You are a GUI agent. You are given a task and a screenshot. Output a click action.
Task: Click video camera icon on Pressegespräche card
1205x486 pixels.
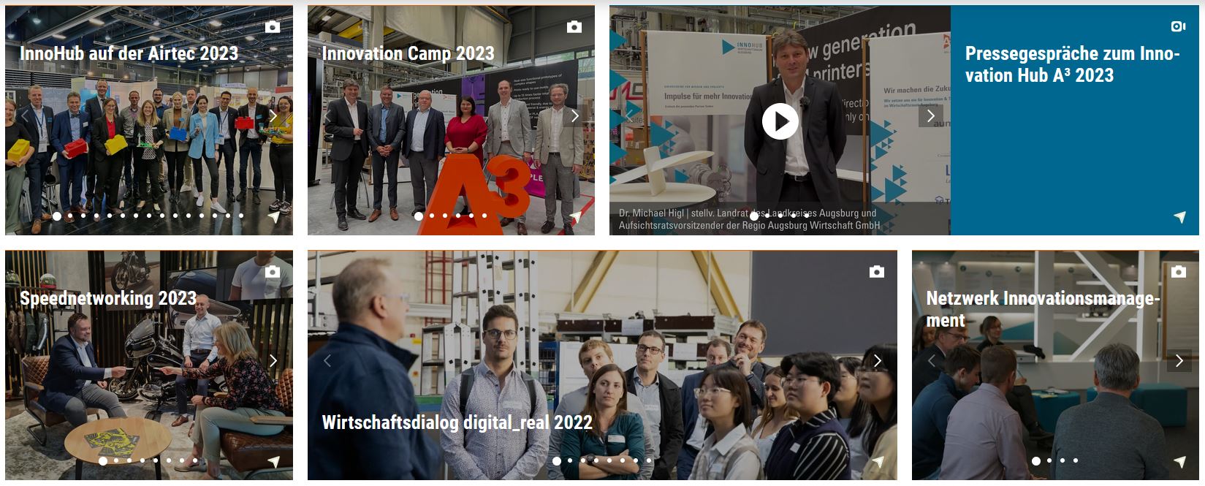1178,27
